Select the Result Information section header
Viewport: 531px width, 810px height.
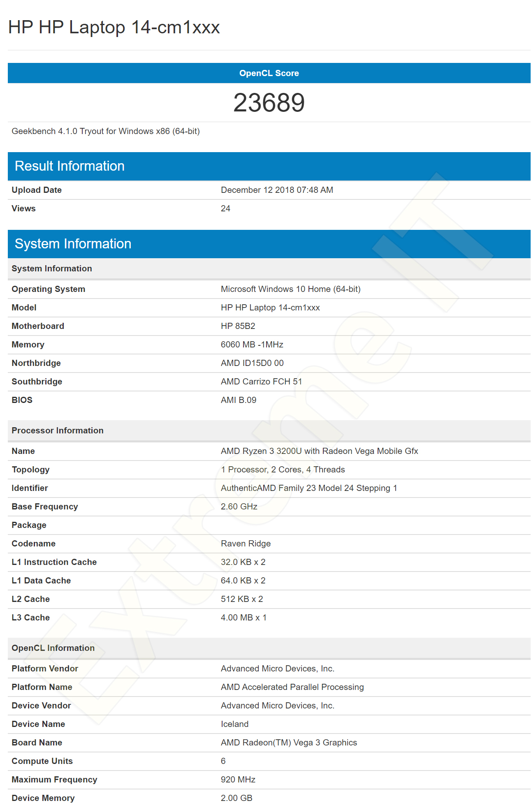tap(269, 166)
